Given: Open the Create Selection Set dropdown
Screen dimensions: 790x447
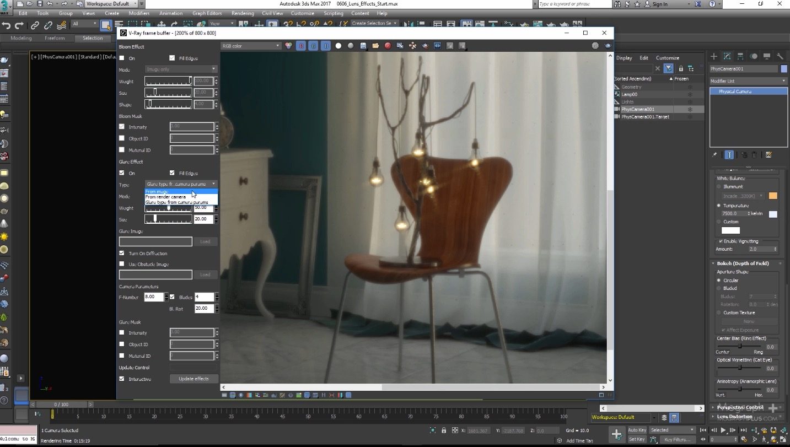Looking at the screenshot, I should point(375,24).
